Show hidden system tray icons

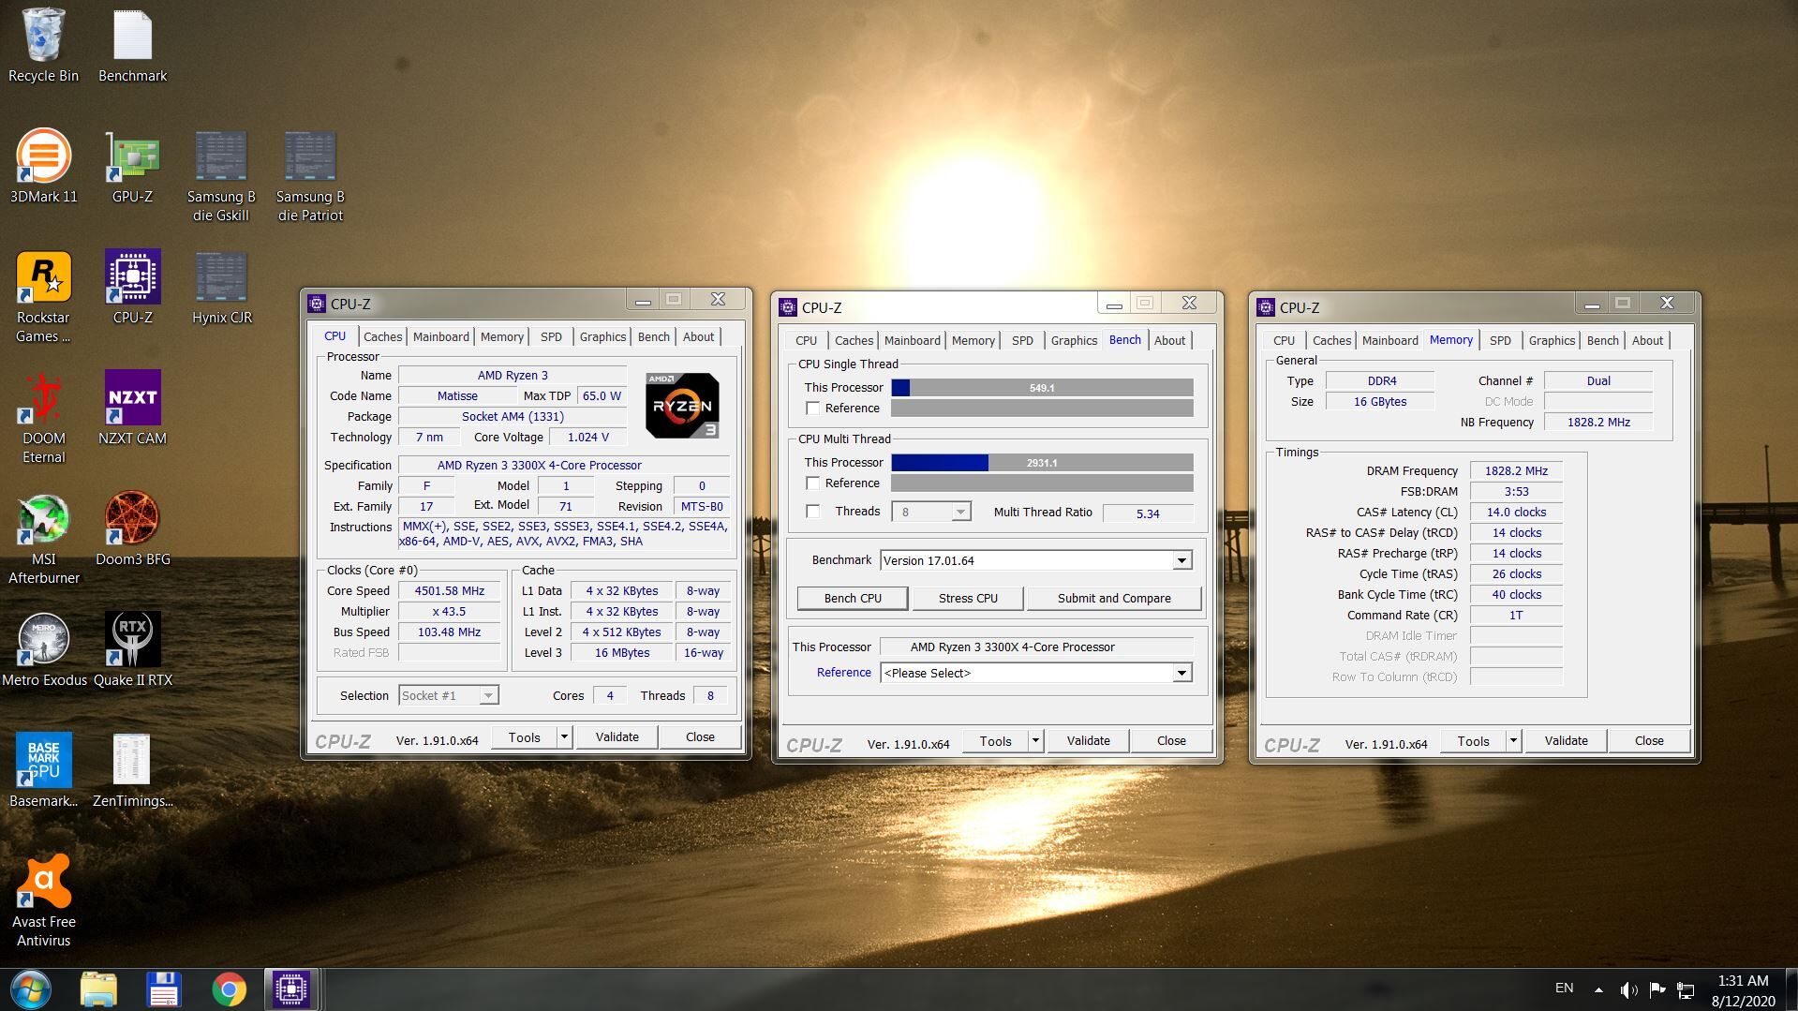tap(1598, 989)
